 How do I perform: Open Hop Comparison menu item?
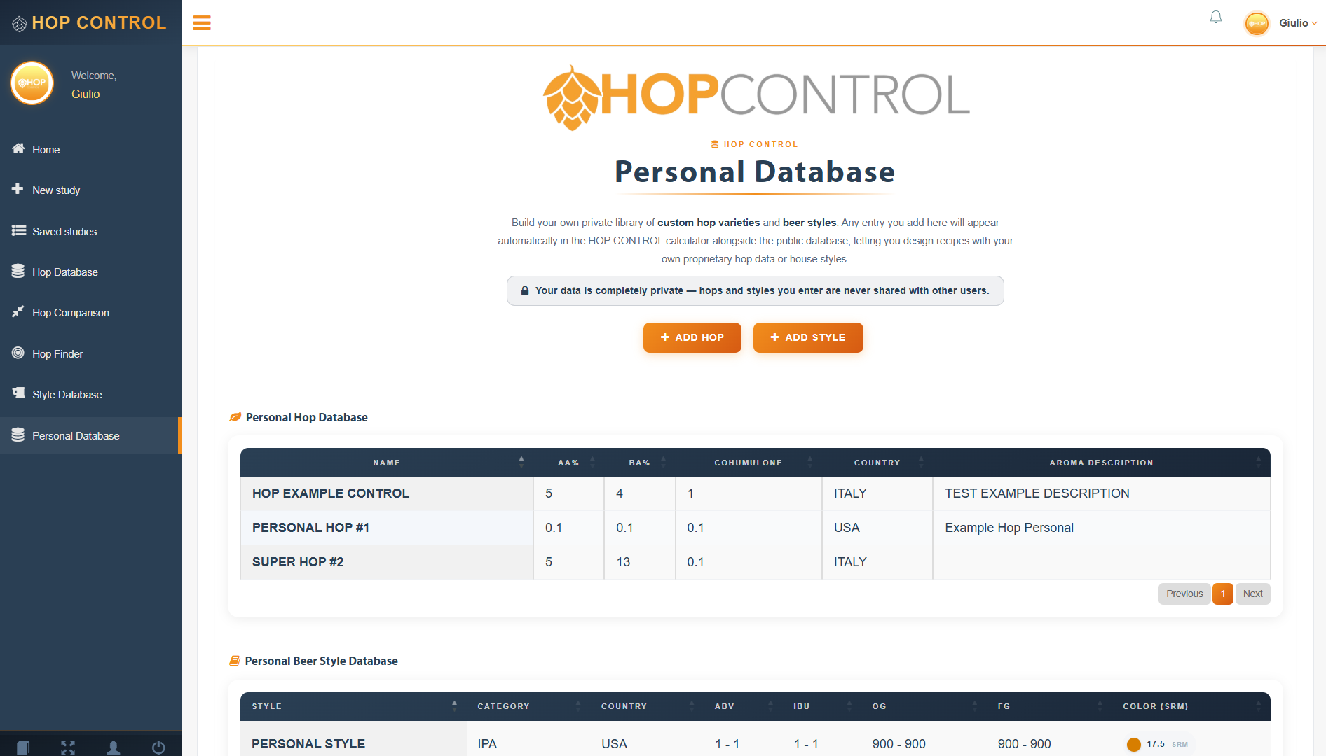pyautogui.click(x=90, y=312)
